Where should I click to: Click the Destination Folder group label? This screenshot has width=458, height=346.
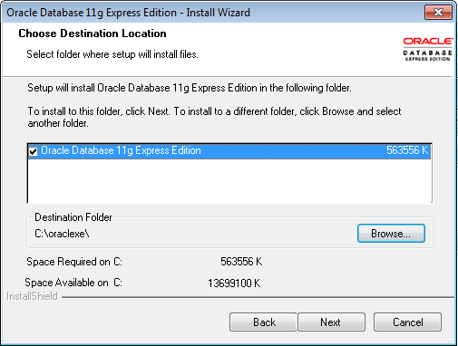coord(73,217)
